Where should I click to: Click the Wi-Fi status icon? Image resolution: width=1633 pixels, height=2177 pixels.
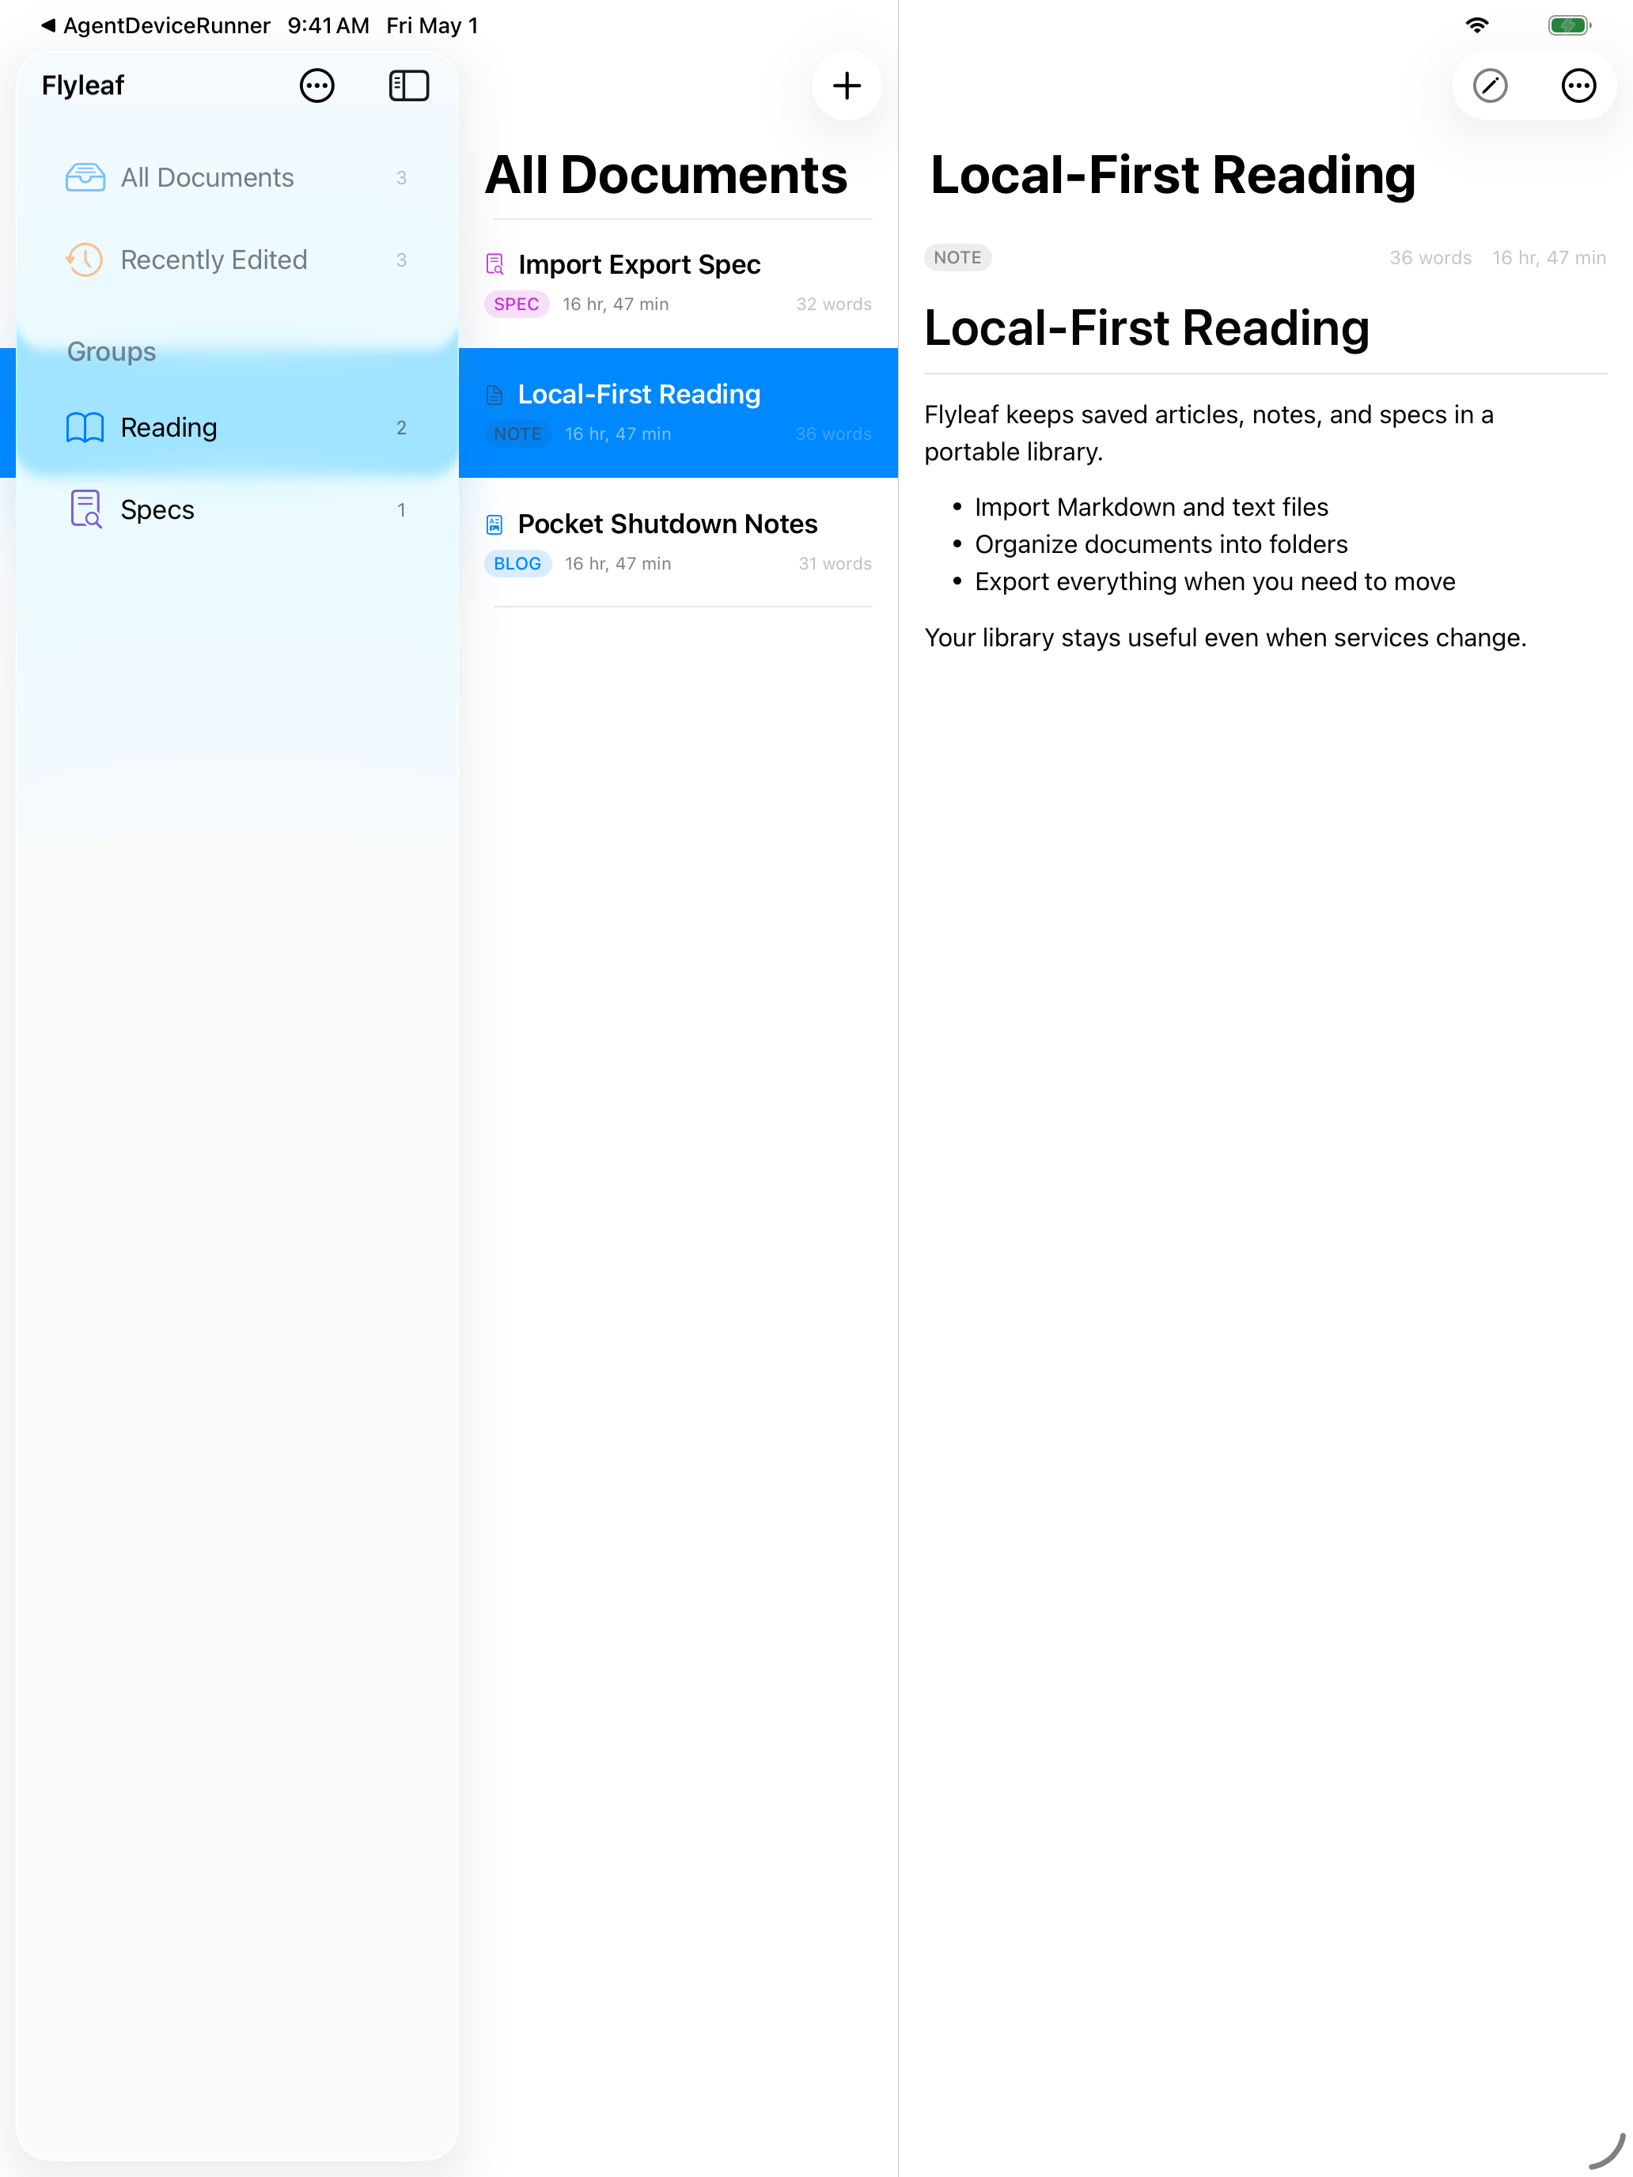(x=1476, y=25)
